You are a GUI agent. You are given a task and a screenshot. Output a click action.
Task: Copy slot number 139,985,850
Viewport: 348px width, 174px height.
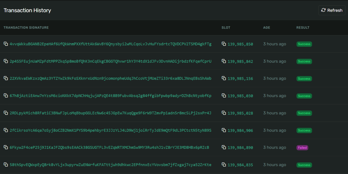click(x=223, y=44)
